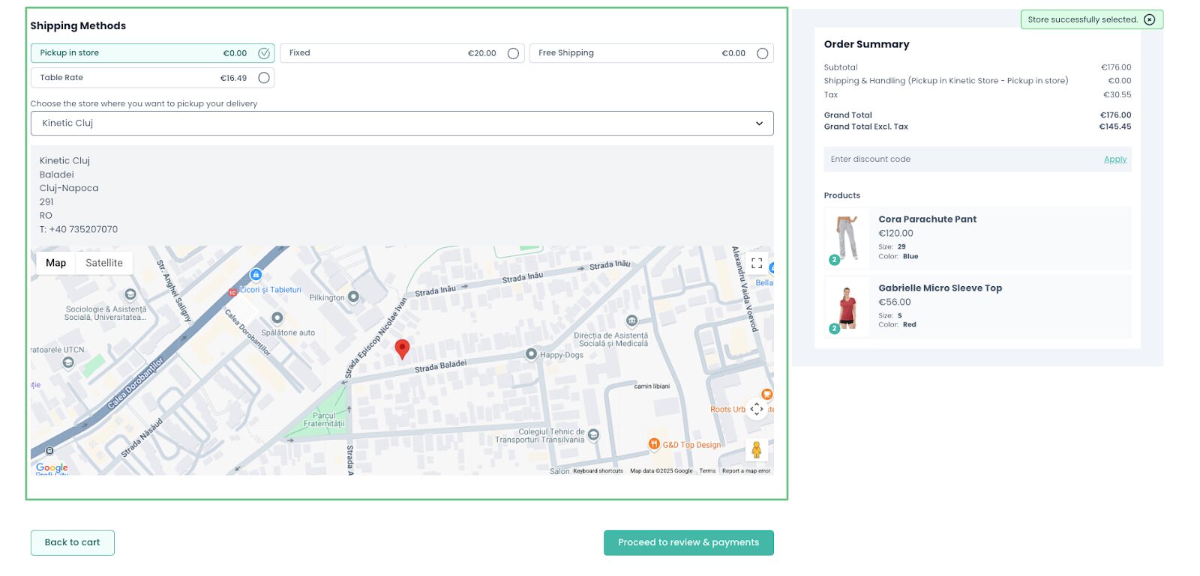Select Pickup in store shipping method
This screenshot has width=1200, height=576.
click(x=264, y=53)
